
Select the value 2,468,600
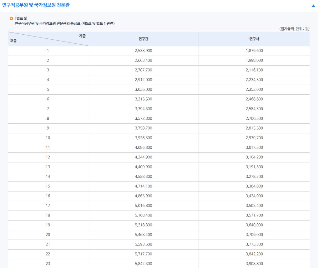point(254,99)
